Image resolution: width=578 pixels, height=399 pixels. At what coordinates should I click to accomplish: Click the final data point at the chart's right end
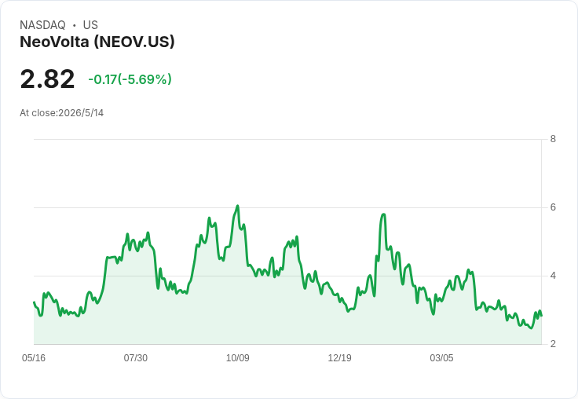pos(541,315)
